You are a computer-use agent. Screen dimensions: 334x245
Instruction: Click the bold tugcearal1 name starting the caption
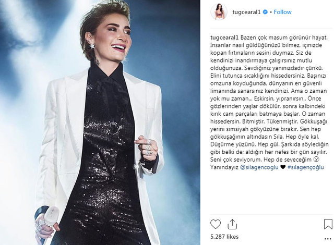(x=224, y=38)
